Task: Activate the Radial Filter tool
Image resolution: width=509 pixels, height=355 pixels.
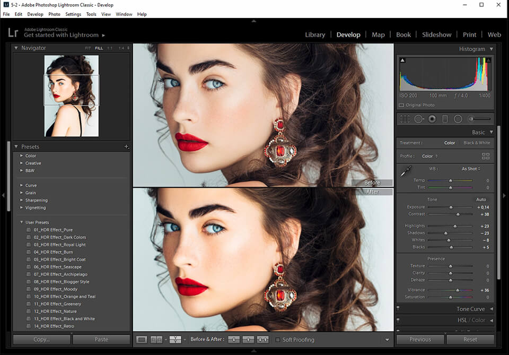Action: point(458,119)
